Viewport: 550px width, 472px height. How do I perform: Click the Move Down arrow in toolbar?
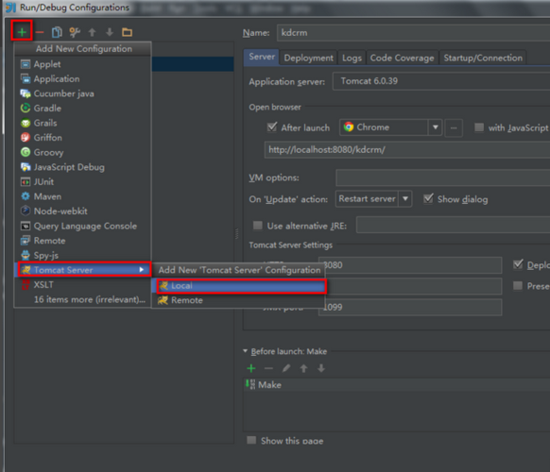[110, 32]
